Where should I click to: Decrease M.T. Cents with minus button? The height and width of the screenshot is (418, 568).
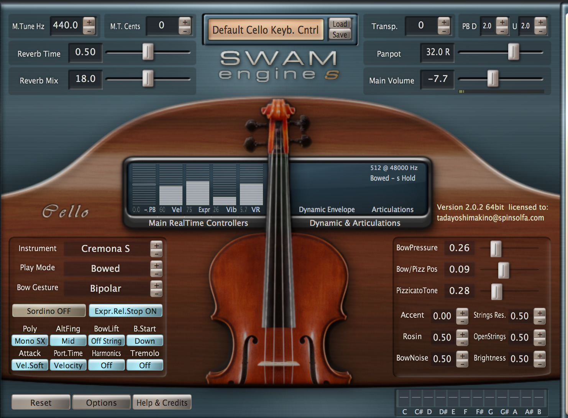click(x=185, y=31)
